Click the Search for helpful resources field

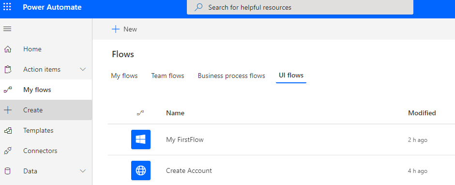point(300,7)
